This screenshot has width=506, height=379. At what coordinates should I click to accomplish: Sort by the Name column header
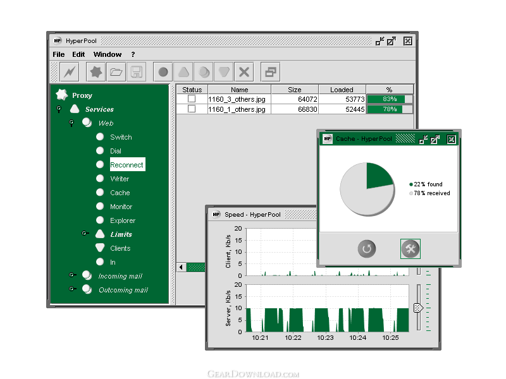pos(240,90)
